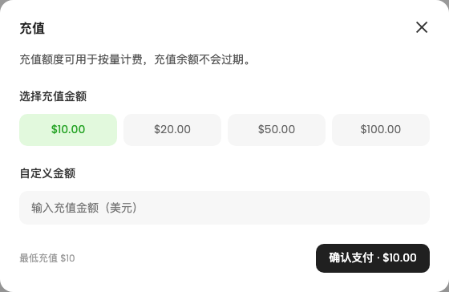Viewport: 449px width, 292px height.
Task: Focus the 输入充值金额（美元）input field
Action: pyautogui.click(x=224, y=208)
